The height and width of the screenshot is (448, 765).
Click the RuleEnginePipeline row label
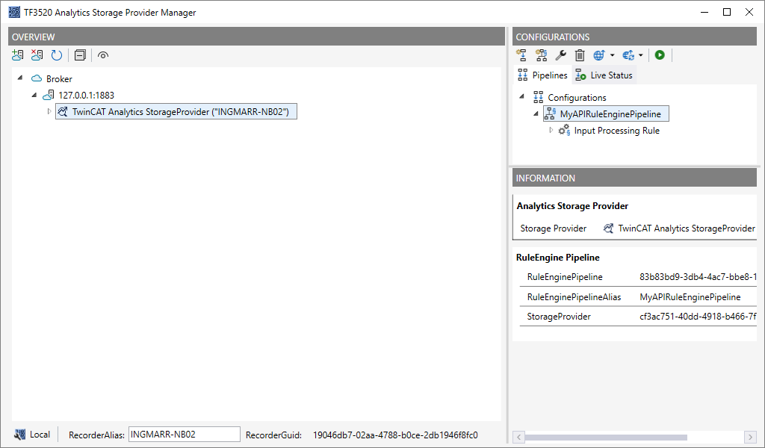[565, 277]
